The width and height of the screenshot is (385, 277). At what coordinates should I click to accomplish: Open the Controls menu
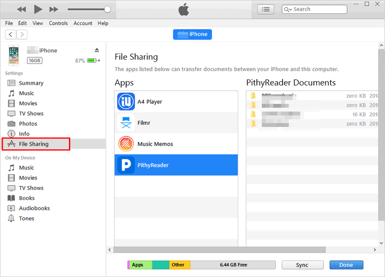[x=58, y=23]
